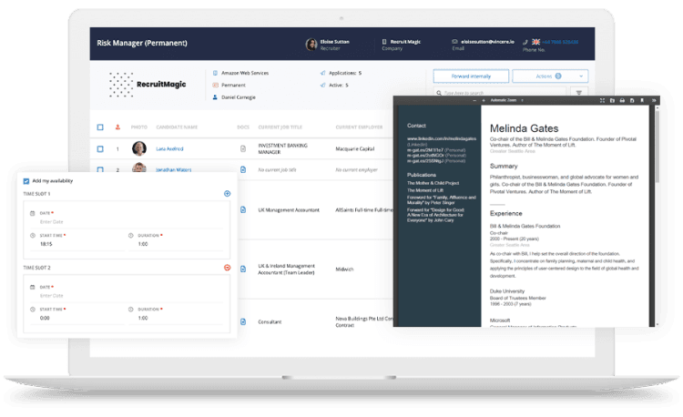Click the document icon for Consultant row

(243, 321)
